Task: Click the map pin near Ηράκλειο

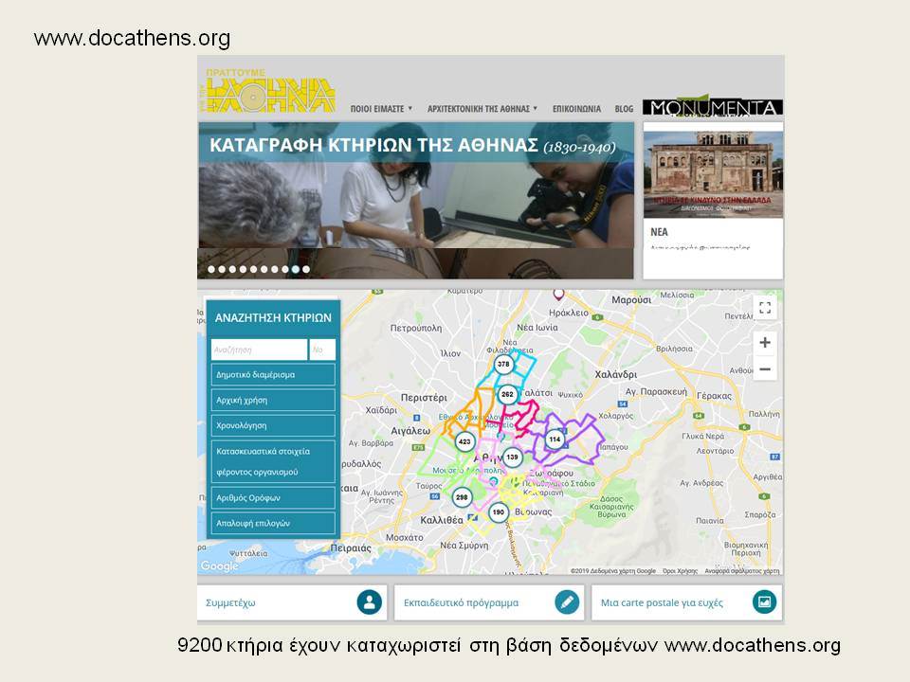Action: point(558,295)
